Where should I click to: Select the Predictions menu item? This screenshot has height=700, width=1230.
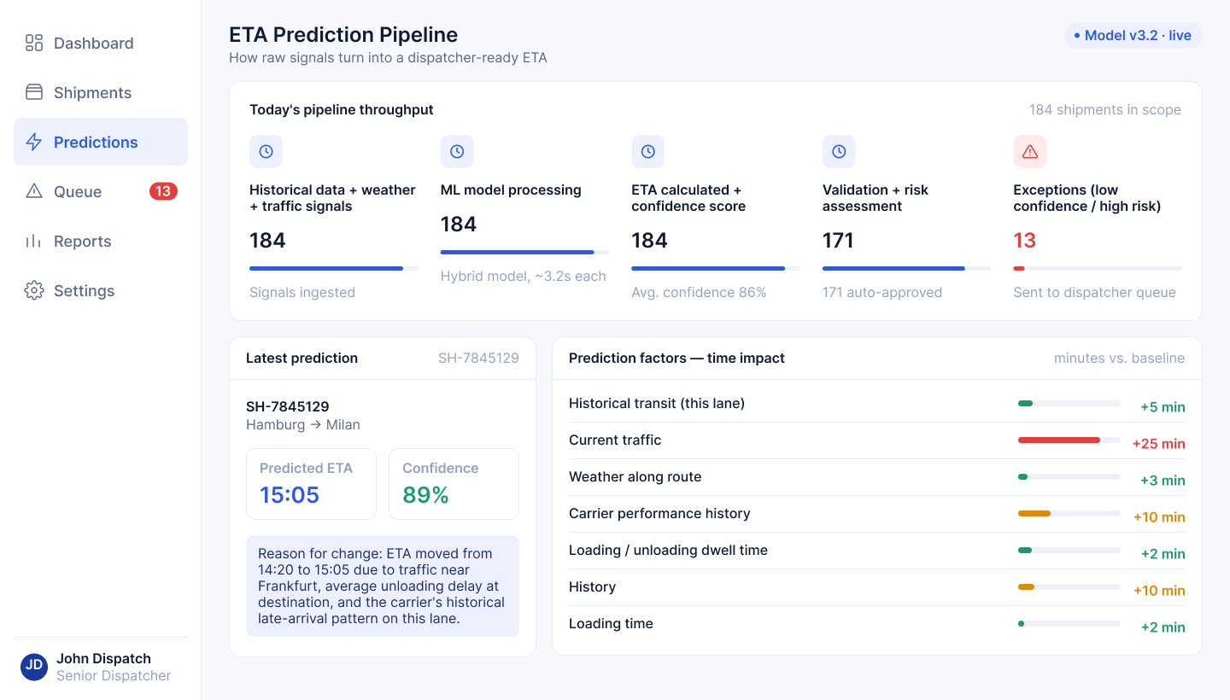pos(101,142)
